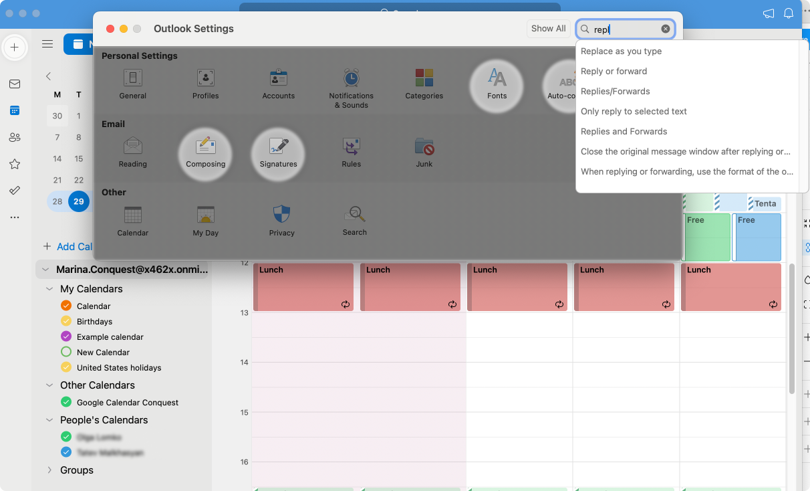Select 'Replace as you type' suggestion
810x491 pixels.
coord(688,51)
